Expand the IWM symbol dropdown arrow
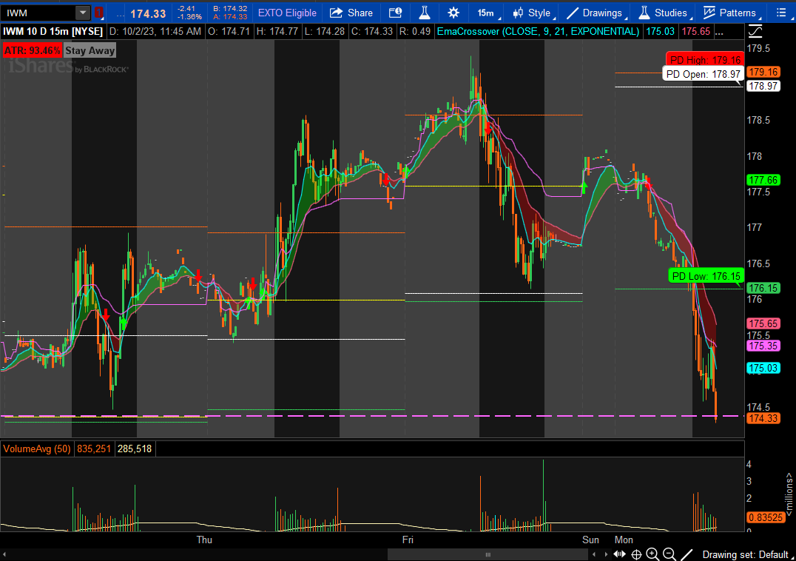 tap(81, 13)
